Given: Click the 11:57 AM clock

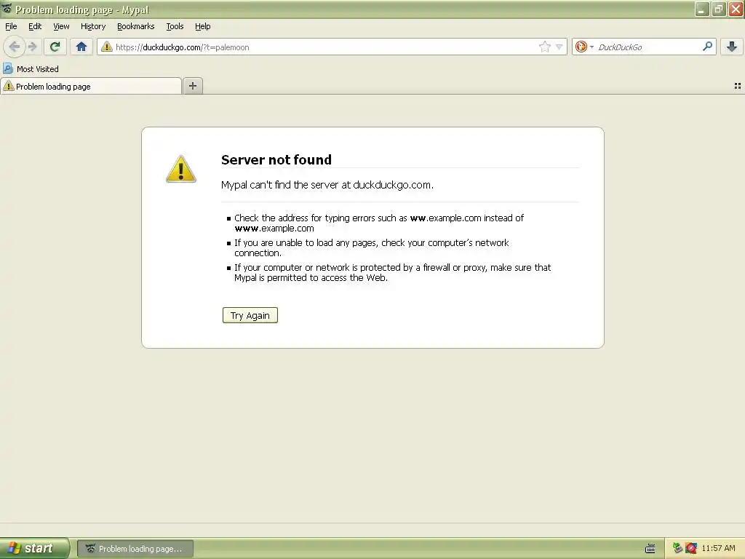Looking at the screenshot, I should tap(718, 548).
